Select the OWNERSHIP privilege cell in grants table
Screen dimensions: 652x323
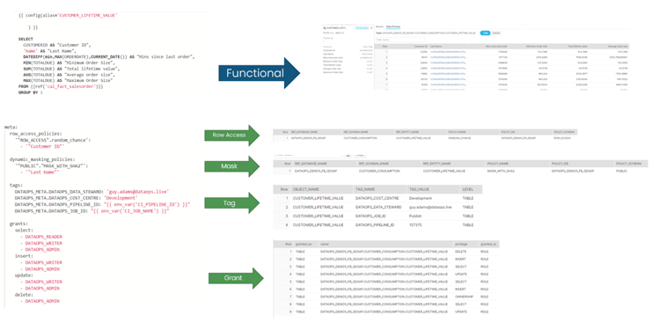pyautogui.click(x=463, y=297)
